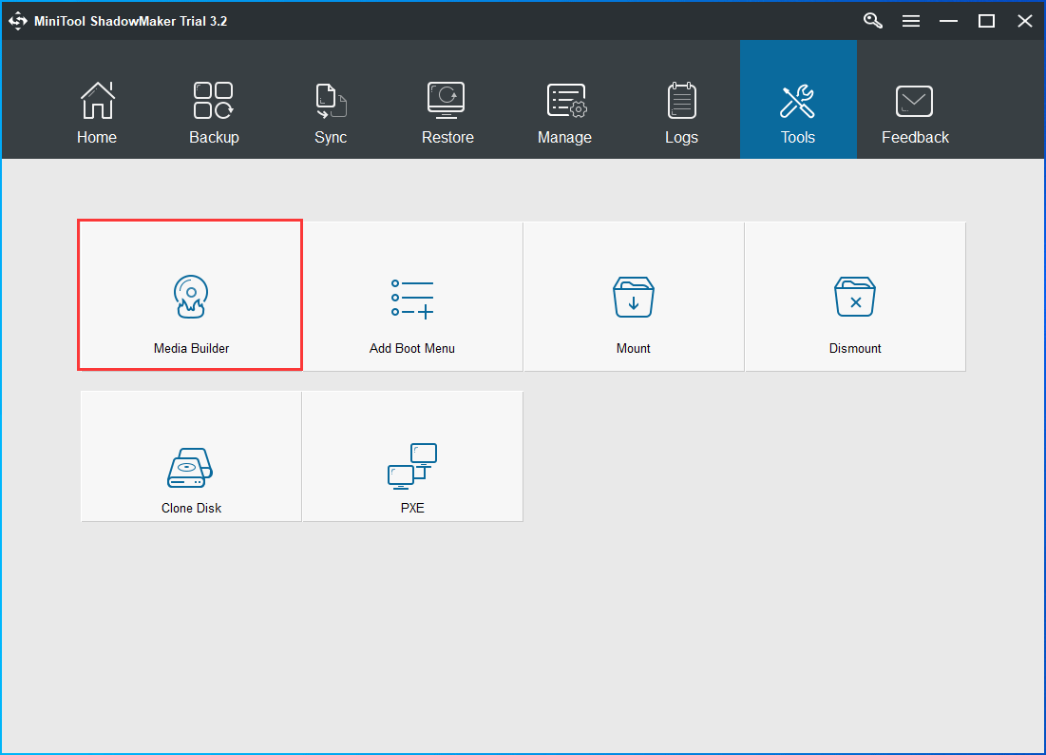Switch to the Backup tab
Screen dimensions: 1046x755
(x=214, y=112)
